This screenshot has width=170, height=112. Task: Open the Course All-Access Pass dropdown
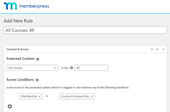[77, 96]
